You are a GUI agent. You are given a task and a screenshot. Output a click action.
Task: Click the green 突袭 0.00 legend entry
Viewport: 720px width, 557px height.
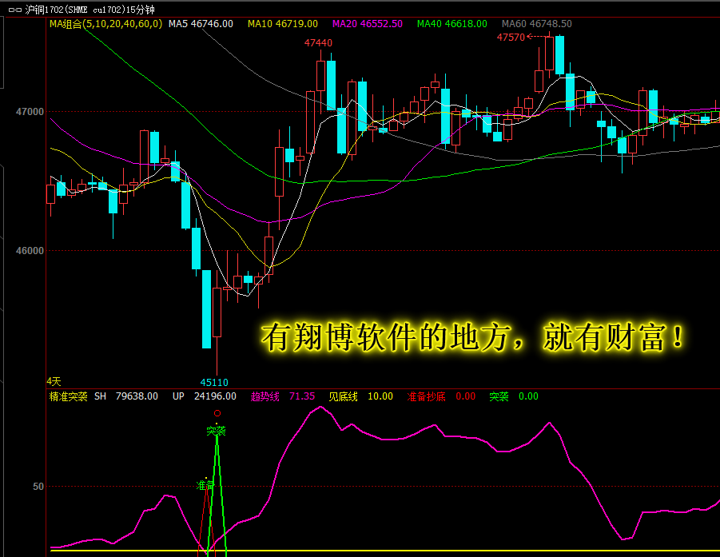point(514,396)
